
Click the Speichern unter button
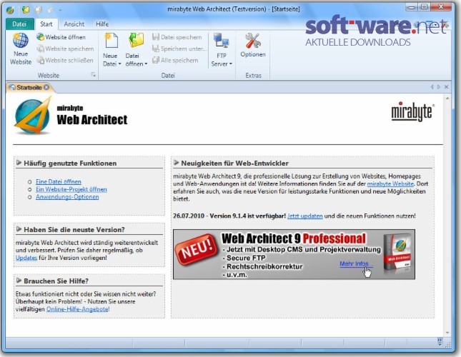pos(179,49)
